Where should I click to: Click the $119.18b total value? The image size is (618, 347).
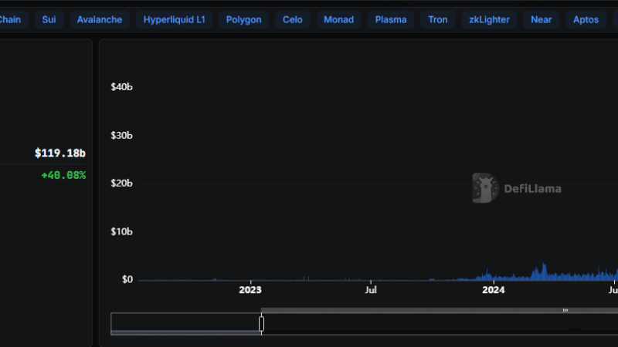point(60,153)
